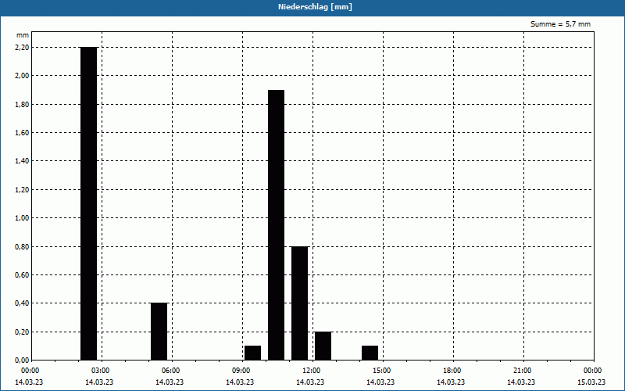
Task: Click the 12:00 time axis label
Action: coord(311,371)
